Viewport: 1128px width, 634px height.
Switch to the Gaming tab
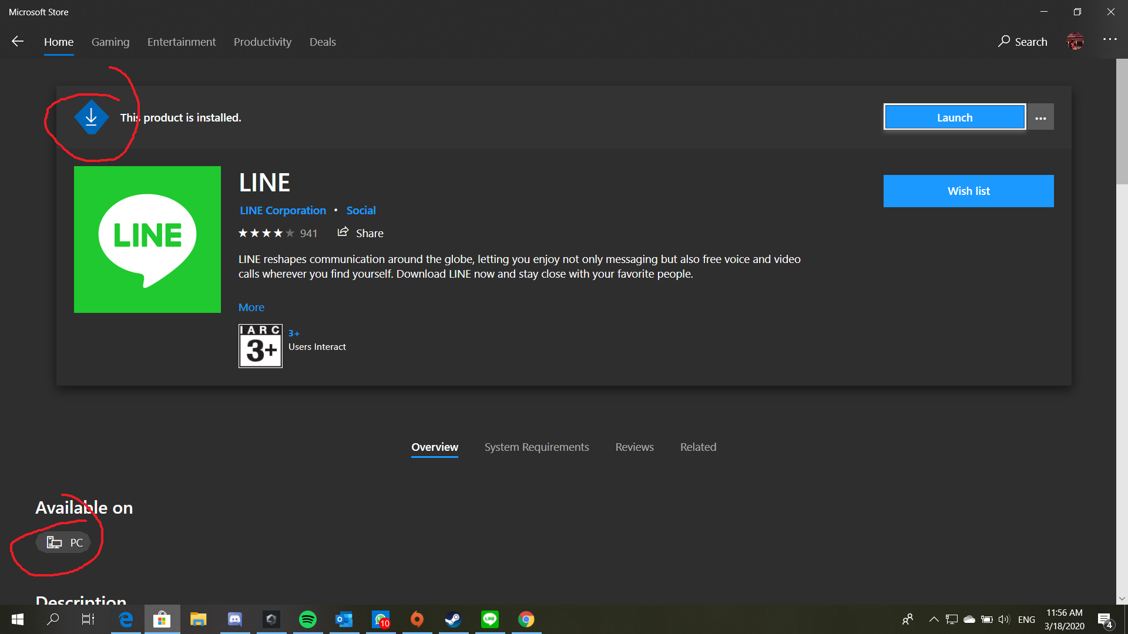pyautogui.click(x=110, y=42)
